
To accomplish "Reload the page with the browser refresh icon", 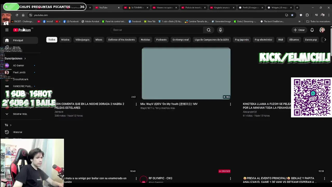I will pos(17,15).
